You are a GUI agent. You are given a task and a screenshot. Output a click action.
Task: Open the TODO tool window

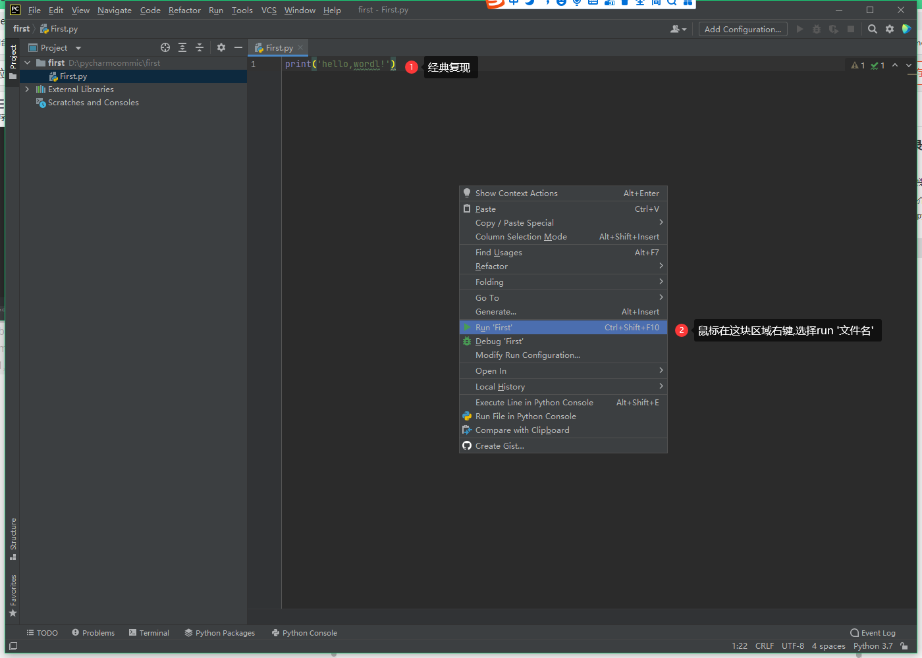[x=42, y=633]
